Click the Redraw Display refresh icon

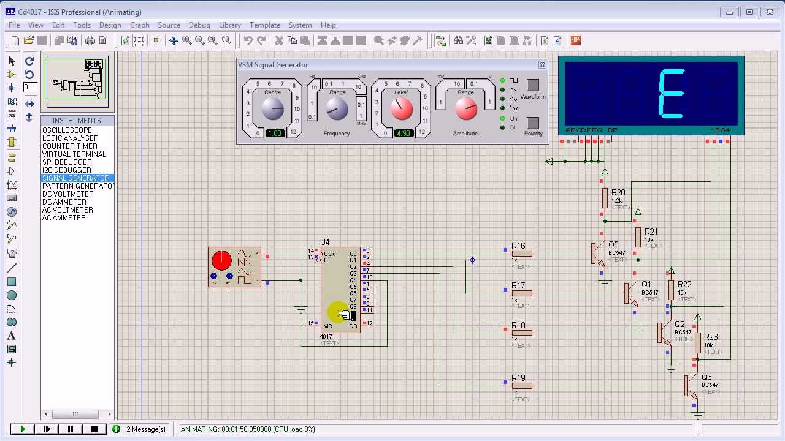[x=125, y=40]
